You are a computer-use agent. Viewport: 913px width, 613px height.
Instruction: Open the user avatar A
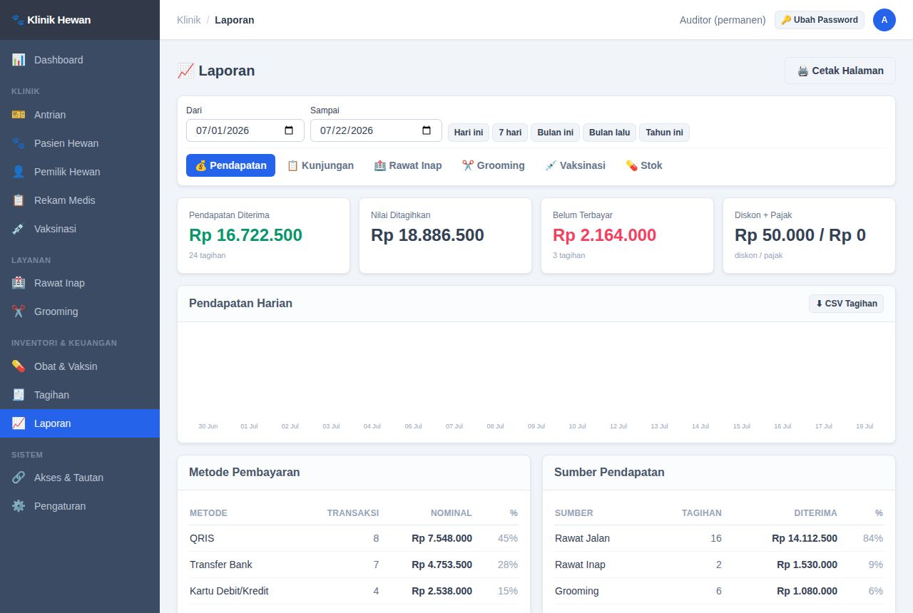pyautogui.click(x=884, y=20)
